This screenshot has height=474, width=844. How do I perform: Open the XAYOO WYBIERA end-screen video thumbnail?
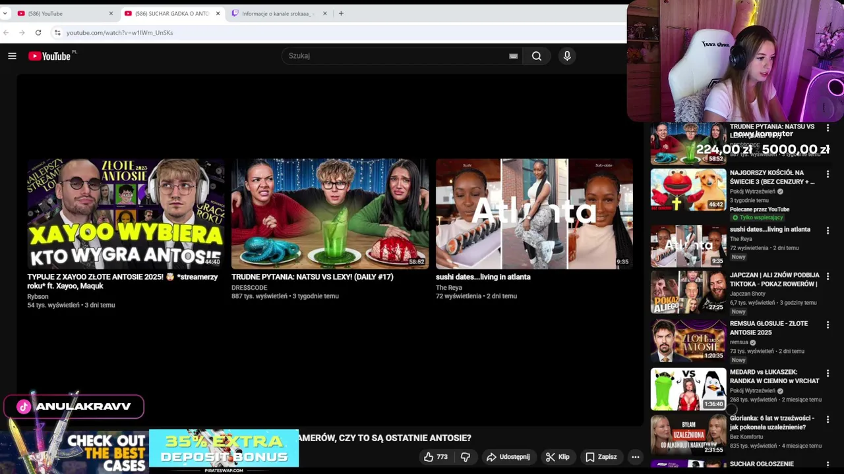tap(125, 213)
